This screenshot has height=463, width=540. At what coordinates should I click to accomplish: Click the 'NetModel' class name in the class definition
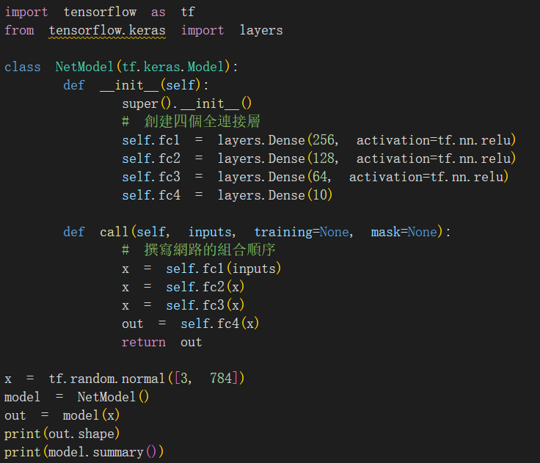(84, 67)
